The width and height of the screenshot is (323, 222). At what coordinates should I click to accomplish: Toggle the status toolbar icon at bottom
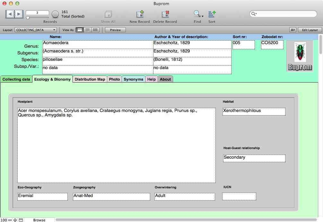click(x=21, y=220)
